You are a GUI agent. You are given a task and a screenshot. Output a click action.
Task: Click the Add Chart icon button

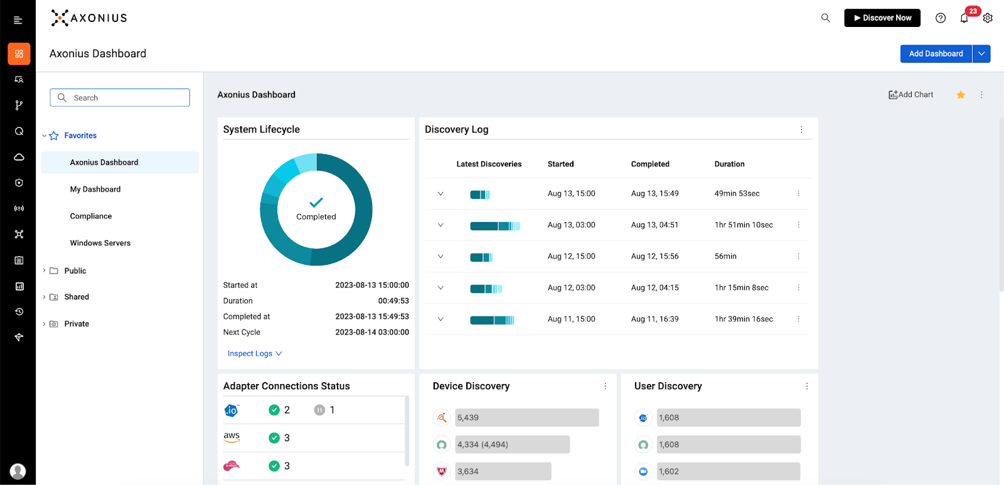point(911,95)
